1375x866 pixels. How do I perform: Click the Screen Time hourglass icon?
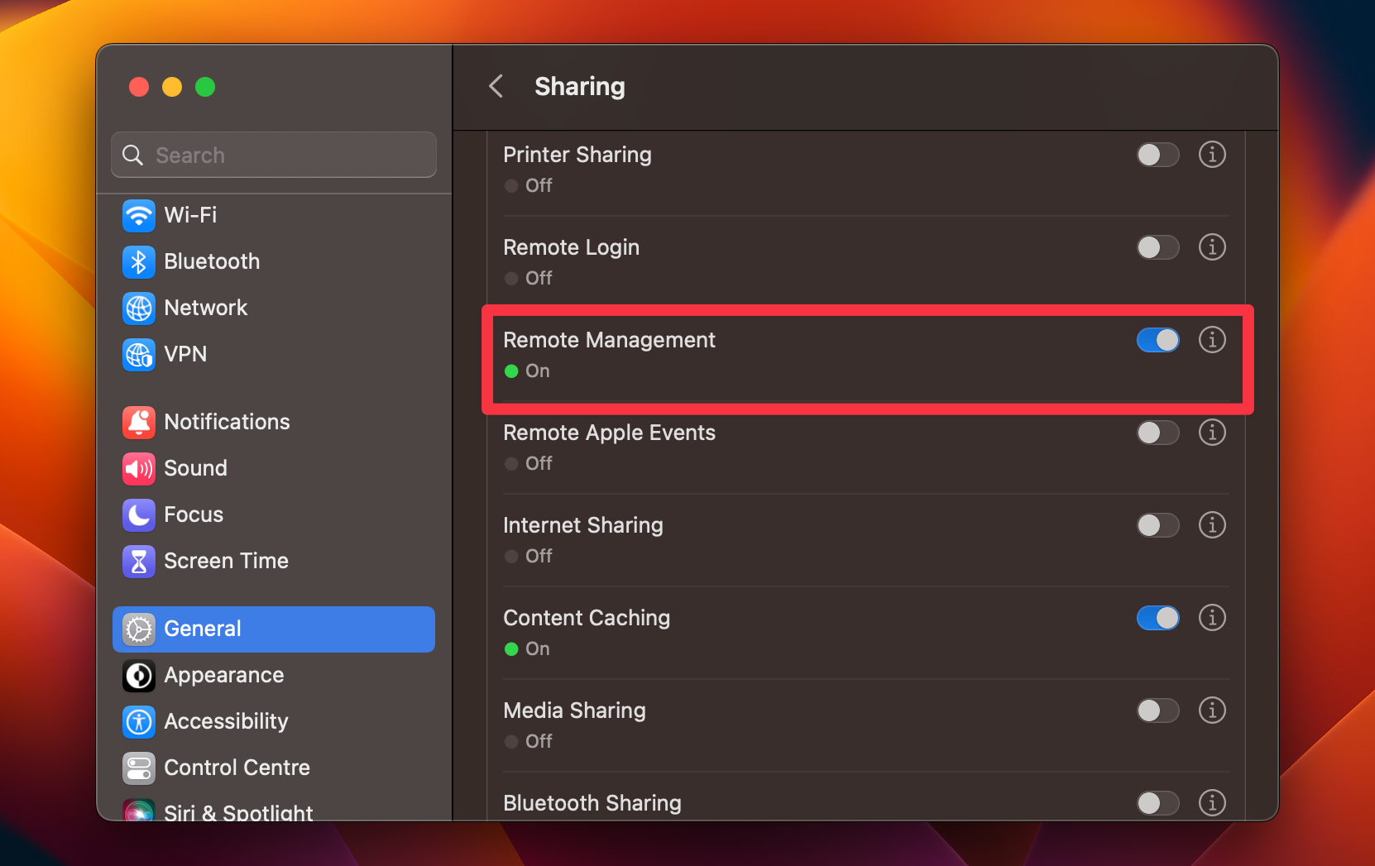[139, 561]
